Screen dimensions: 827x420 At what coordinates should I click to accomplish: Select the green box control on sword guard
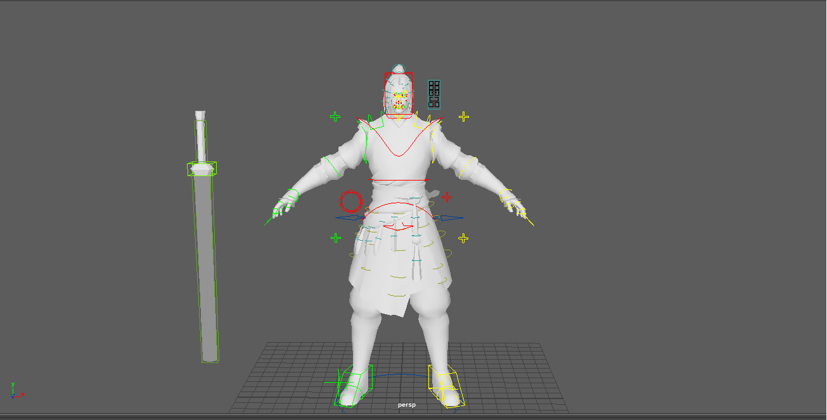pyautogui.click(x=202, y=169)
